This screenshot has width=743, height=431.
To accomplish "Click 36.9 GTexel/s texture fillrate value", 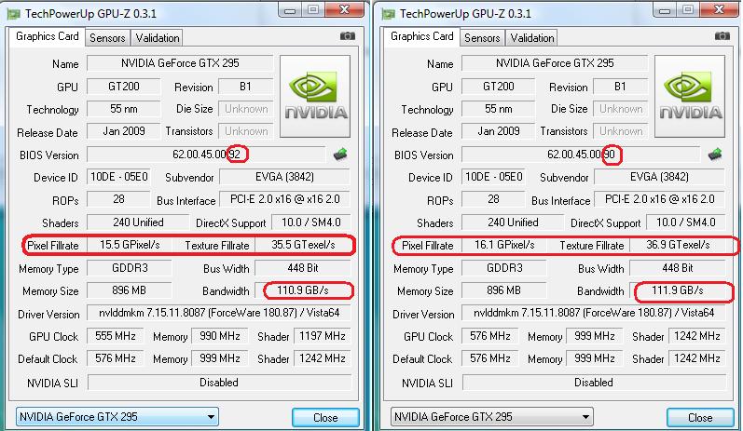I will click(678, 245).
